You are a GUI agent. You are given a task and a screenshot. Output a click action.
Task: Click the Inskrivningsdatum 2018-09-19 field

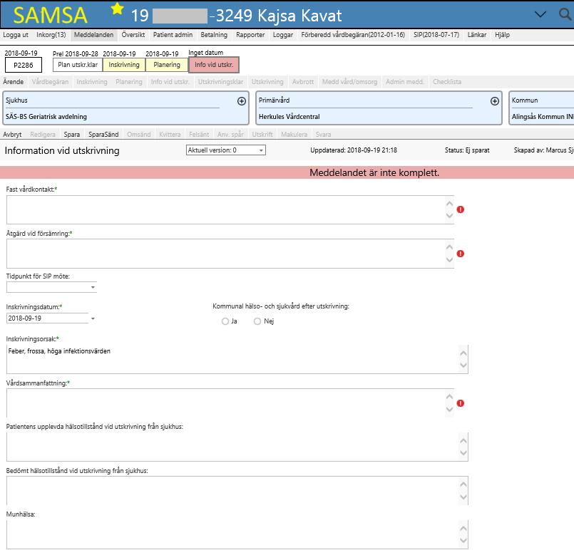pyautogui.click(x=48, y=318)
